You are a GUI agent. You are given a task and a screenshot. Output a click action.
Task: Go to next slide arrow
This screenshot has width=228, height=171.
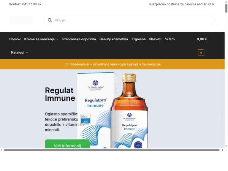click(220, 119)
